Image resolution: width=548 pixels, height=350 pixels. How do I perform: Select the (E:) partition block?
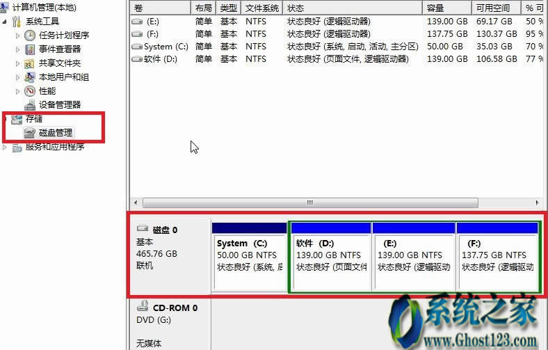pyautogui.click(x=414, y=256)
